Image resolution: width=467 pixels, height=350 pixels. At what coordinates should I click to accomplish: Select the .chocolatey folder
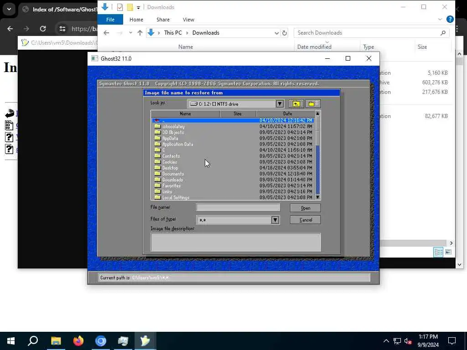(233, 126)
